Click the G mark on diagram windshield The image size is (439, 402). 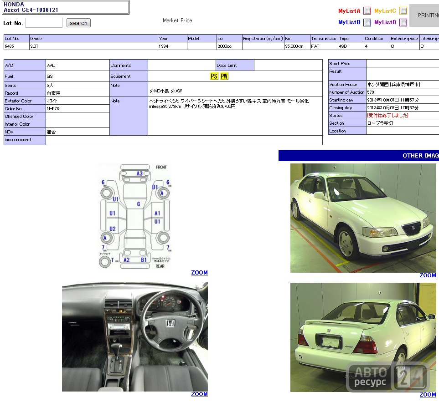point(138,204)
